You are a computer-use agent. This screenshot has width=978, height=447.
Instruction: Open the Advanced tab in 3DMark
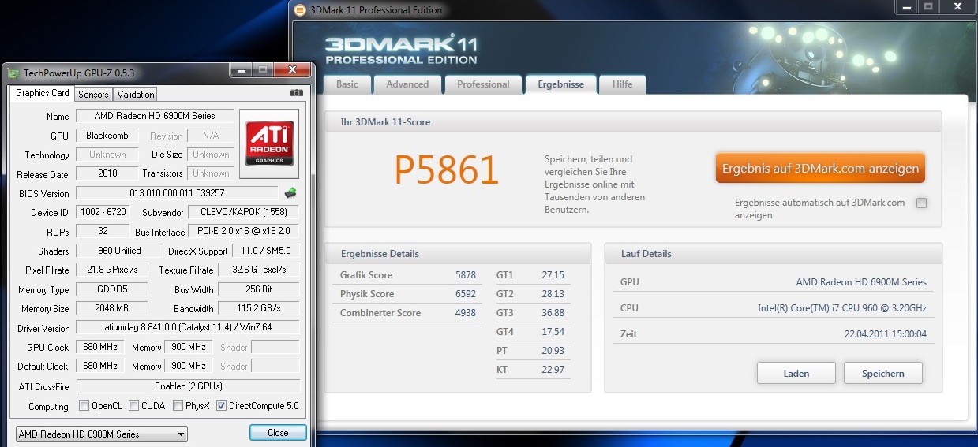click(407, 84)
